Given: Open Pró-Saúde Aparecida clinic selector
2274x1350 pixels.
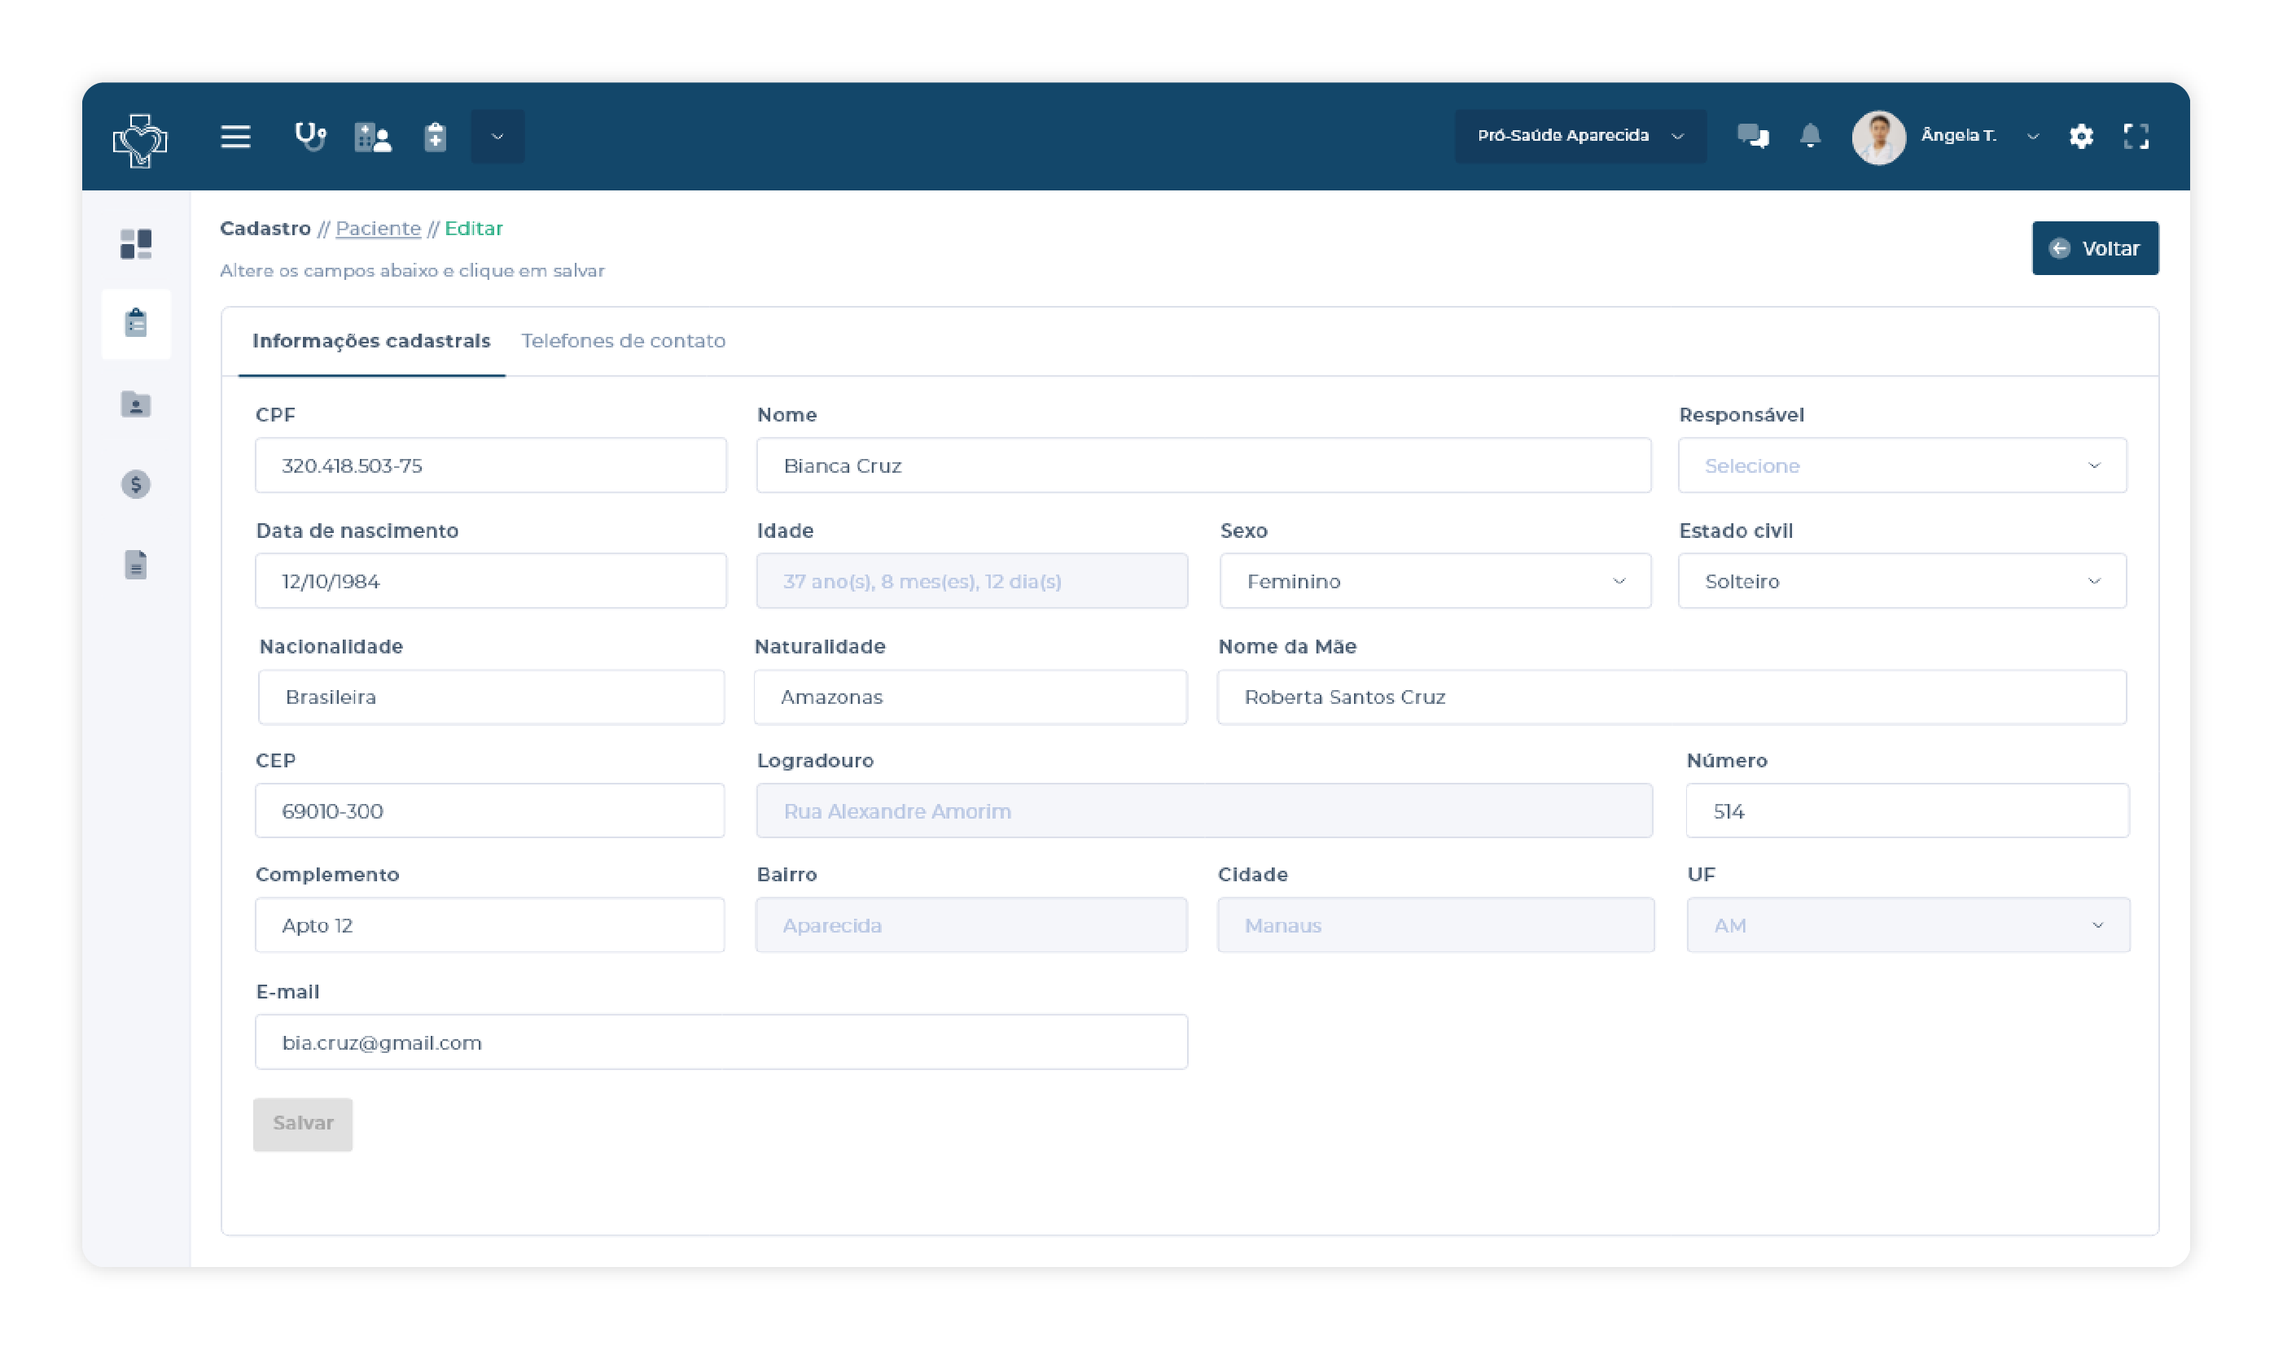Looking at the screenshot, I should pyautogui.click(x=1579, y=136).
